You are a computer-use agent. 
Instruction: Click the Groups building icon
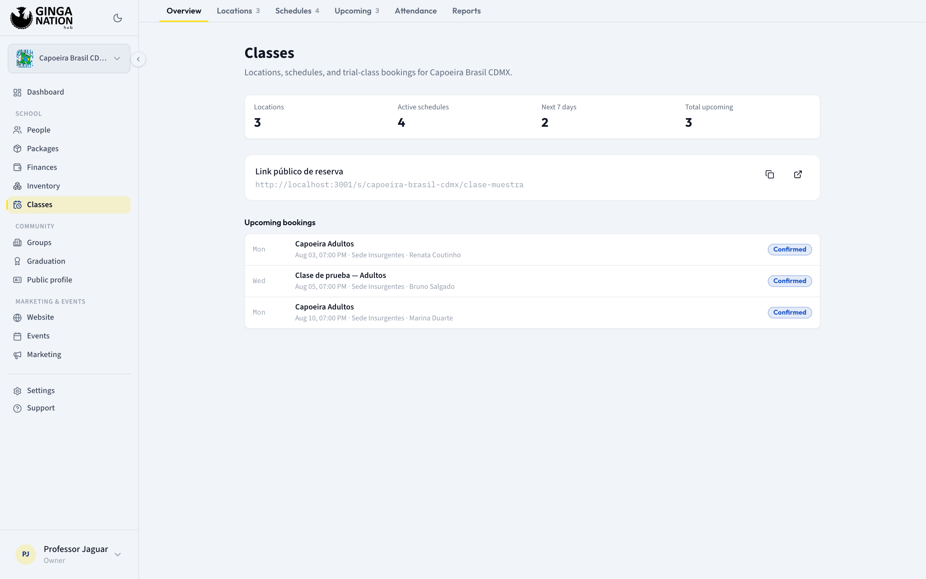[x=17, y=243]
